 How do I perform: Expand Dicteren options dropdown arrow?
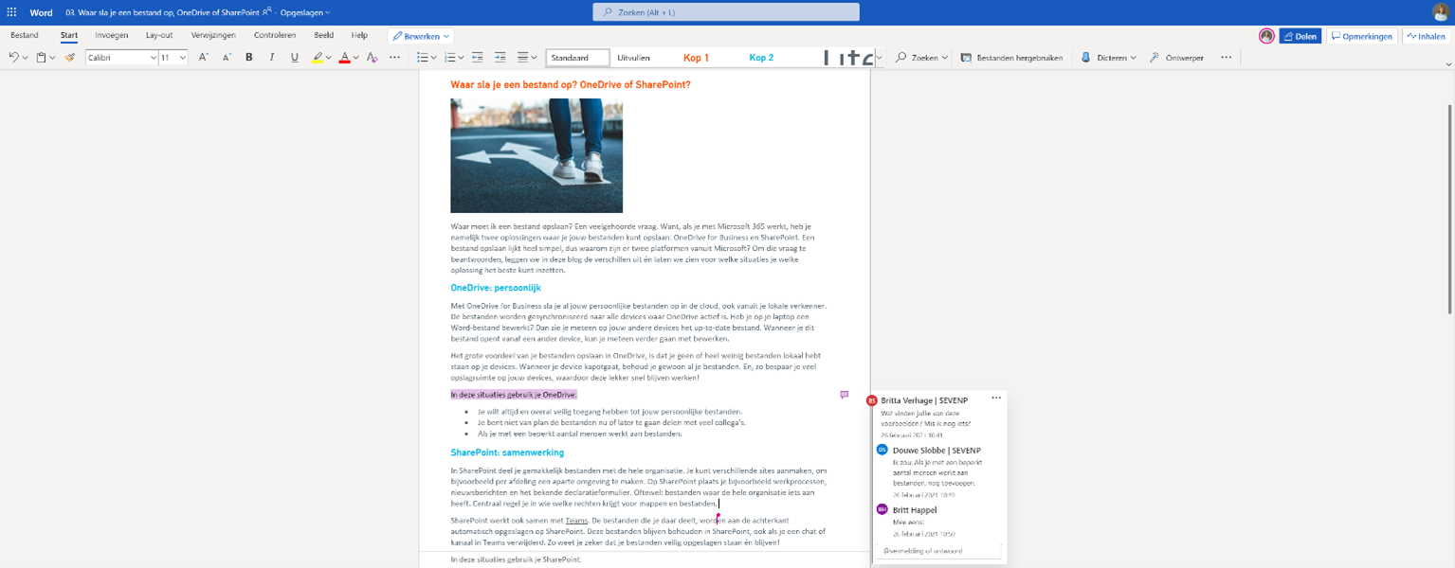click(1133, 58)
